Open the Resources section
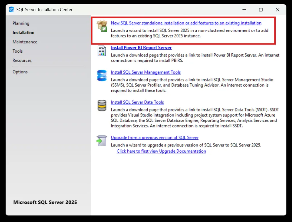This screenshot has width=292, height=222. point(22,61)
